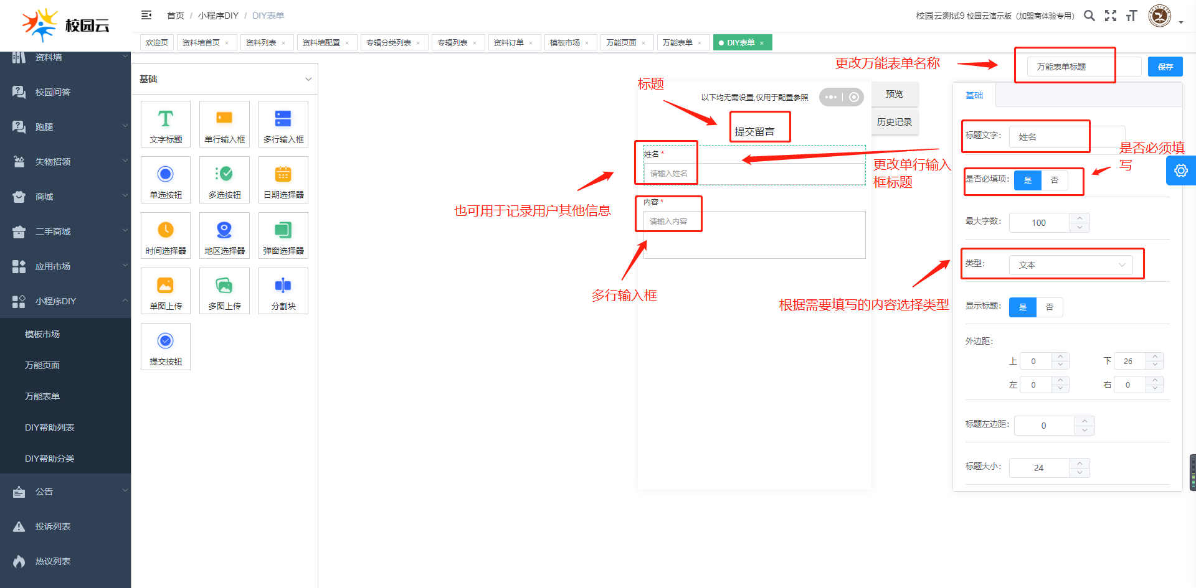Open 万能页面 under 小程序DIY in the sidebar
This screenshot has height=588, width=1196.
[x=65, y=365]
